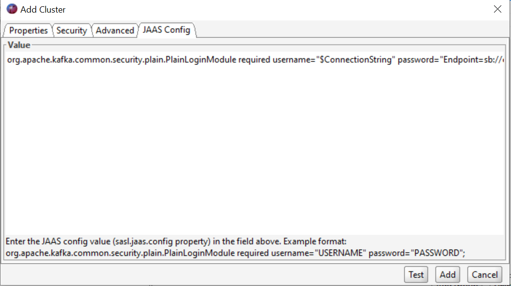Switch to the Properties tab
The height and width of the screenshot is (286, 511).
pos(28,31)
